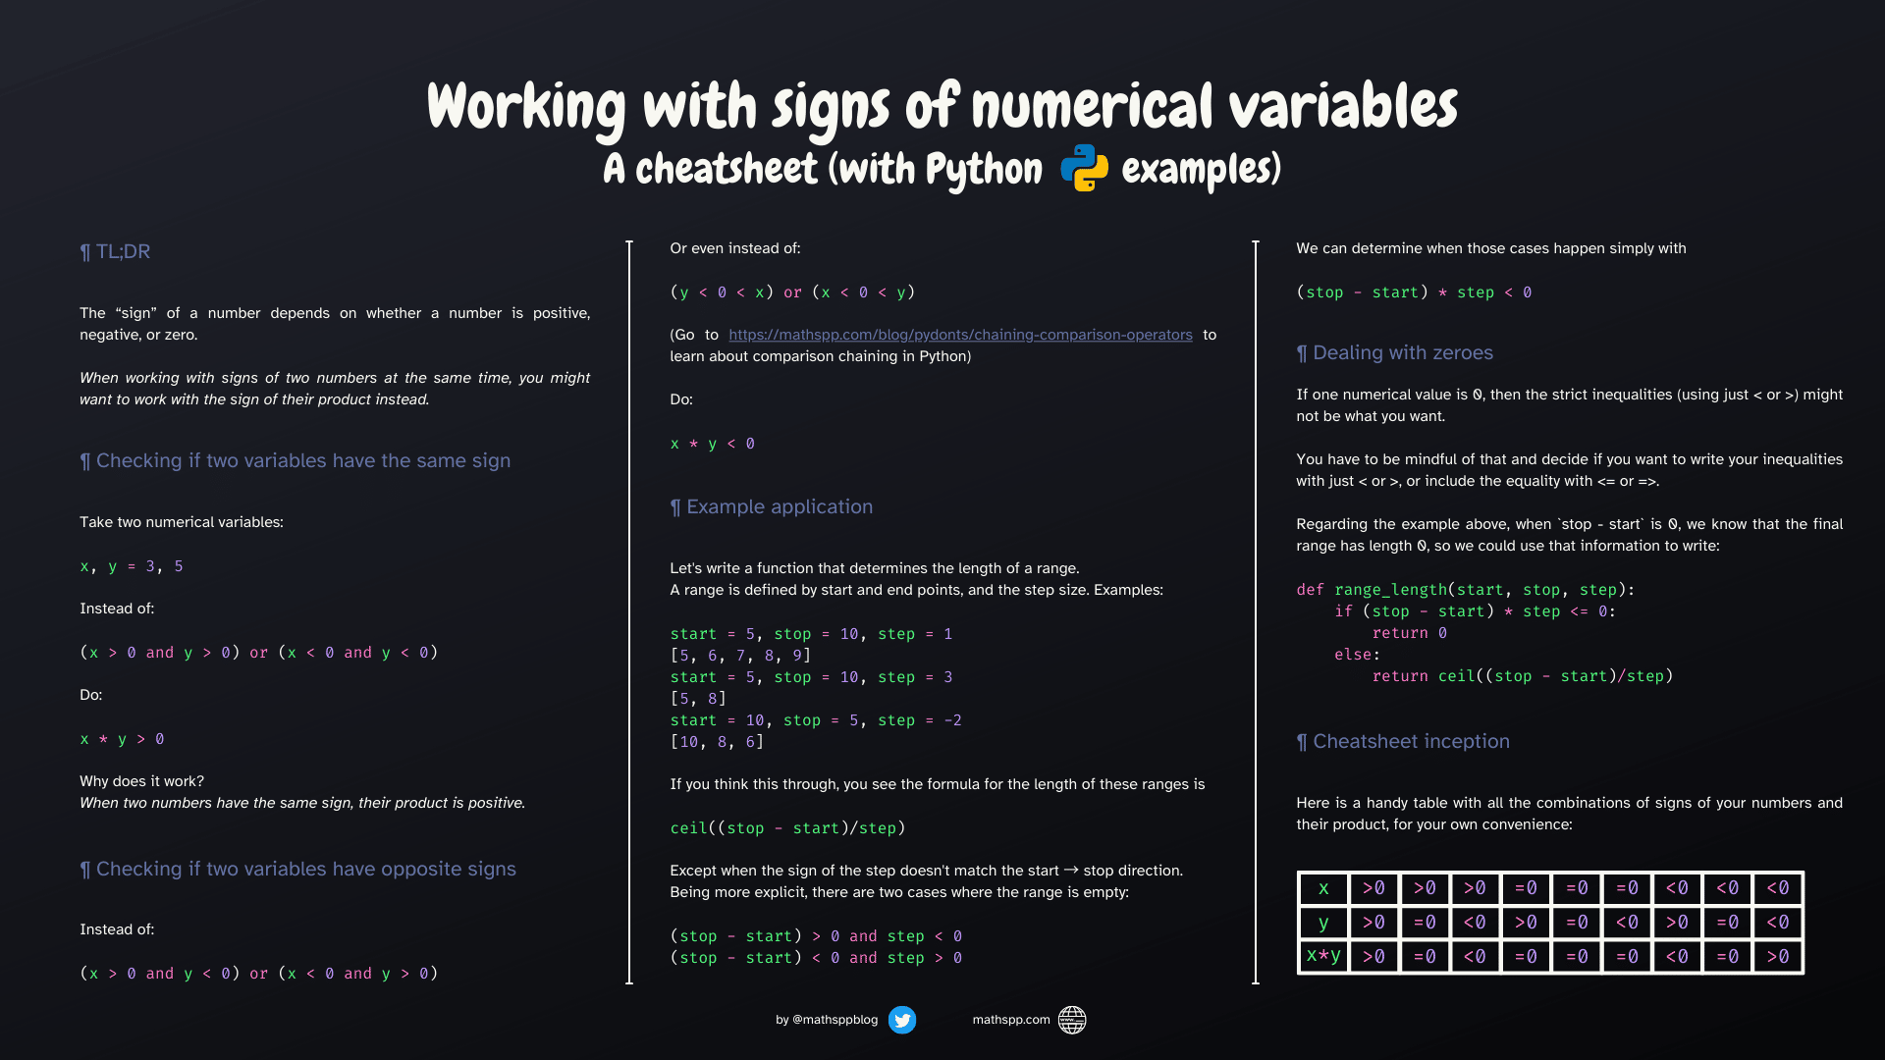Click the first '>0' cell in the x row
The height and width of the screenshot is (1060, 1885).
[1373, 888]
